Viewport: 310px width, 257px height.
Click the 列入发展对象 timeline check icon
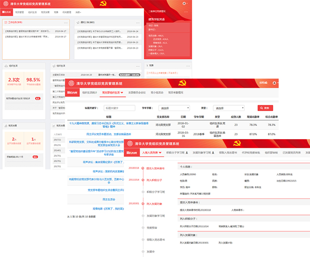(x=143, y=204)
